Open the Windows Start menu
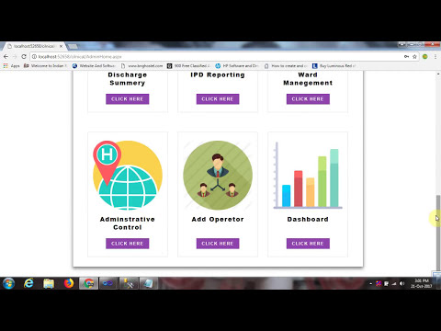 [x=8, y=283]
